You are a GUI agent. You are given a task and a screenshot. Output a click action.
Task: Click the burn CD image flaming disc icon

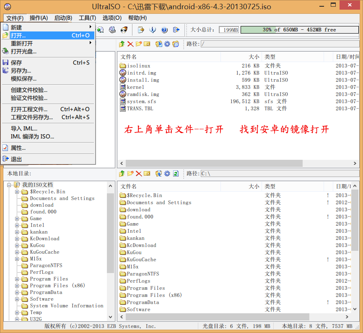click(x=124, y=30)
